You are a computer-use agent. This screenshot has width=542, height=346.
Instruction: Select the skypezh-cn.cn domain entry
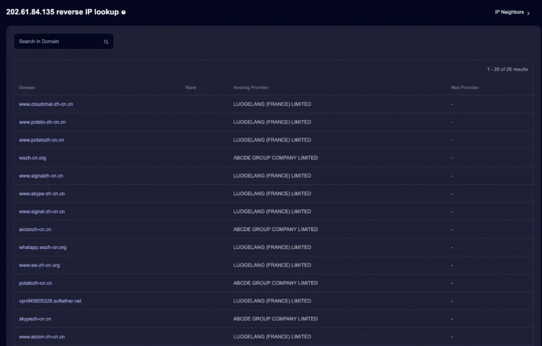click(x=34, y=318)
